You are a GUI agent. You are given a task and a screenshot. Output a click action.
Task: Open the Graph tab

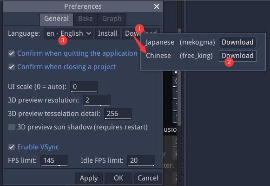[112, 19]
